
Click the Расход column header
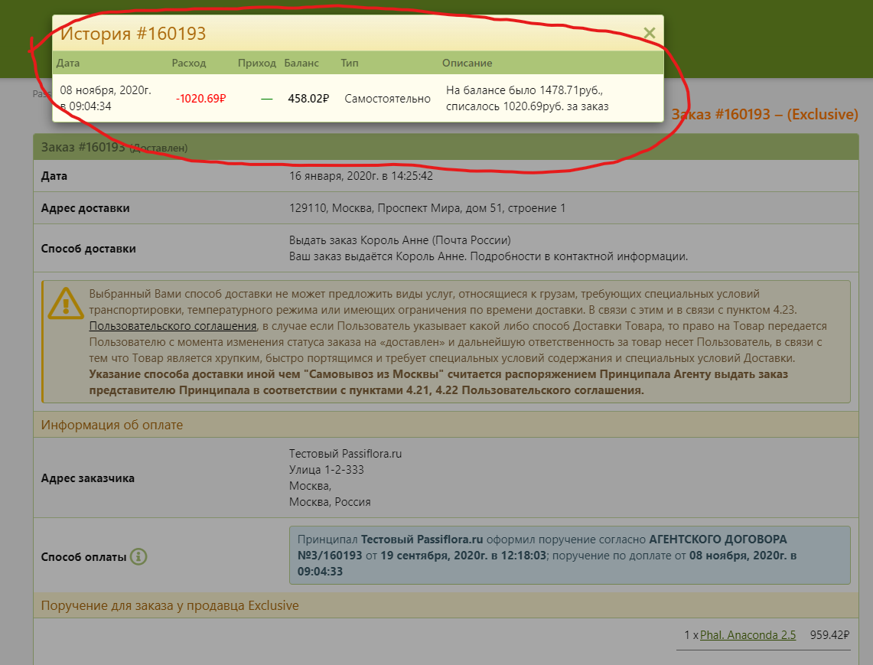188,63
